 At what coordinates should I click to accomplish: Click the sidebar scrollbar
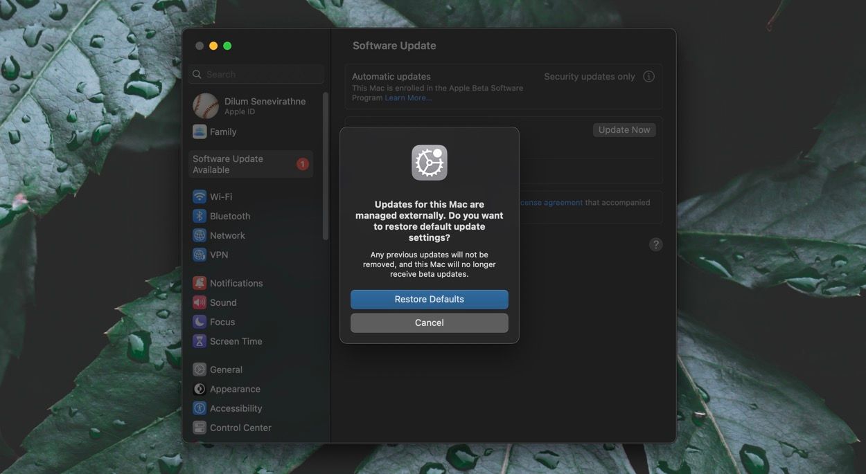point(326,166)
